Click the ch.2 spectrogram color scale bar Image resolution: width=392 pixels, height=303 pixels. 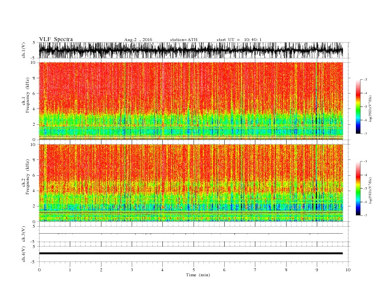[x=358, y=189]
